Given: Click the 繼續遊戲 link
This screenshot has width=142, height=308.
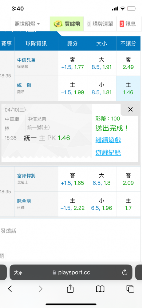Looking at the screenshot, I should [108, 140].
